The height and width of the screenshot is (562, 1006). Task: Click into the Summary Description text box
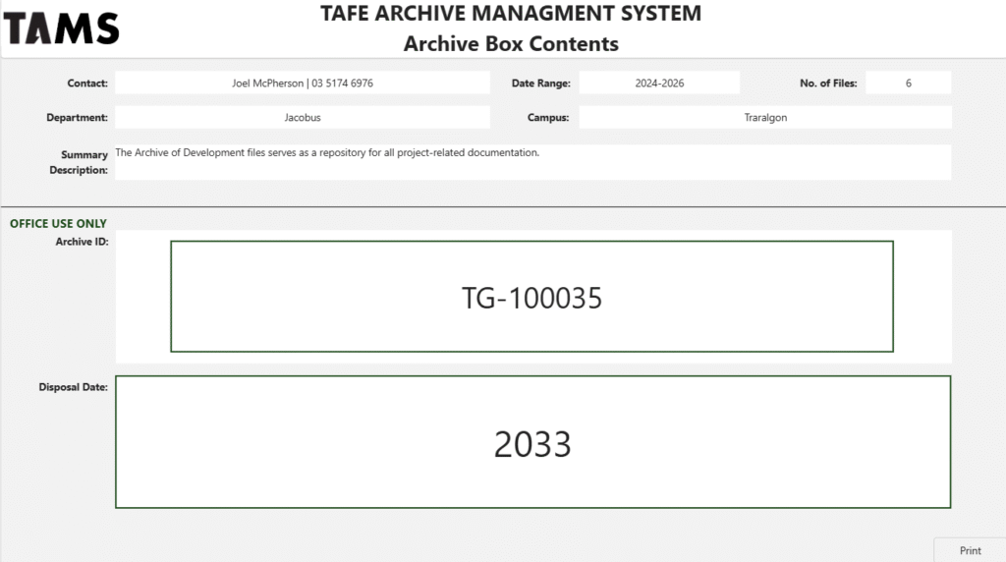click(532, 162)
